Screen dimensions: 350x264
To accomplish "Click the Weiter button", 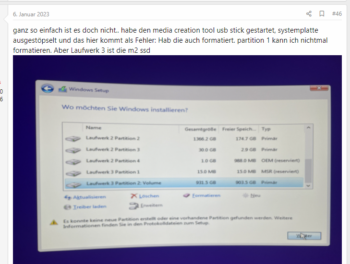I will pyautogui.click(x=304, y=236).
